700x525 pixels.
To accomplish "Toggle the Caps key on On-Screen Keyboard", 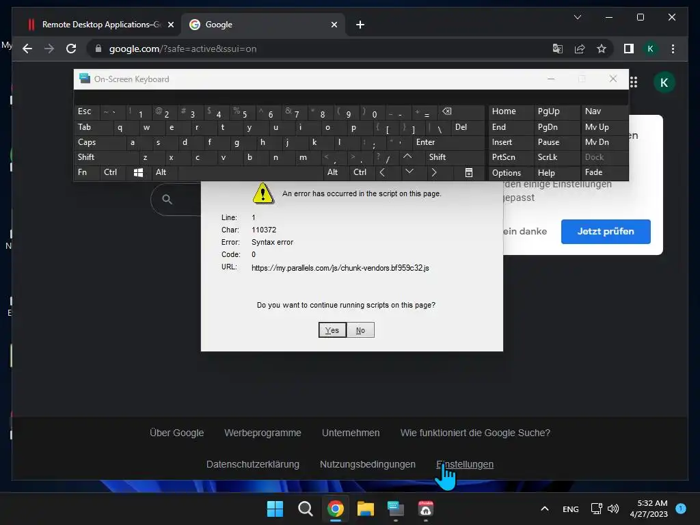I will (x=100, y=142).
